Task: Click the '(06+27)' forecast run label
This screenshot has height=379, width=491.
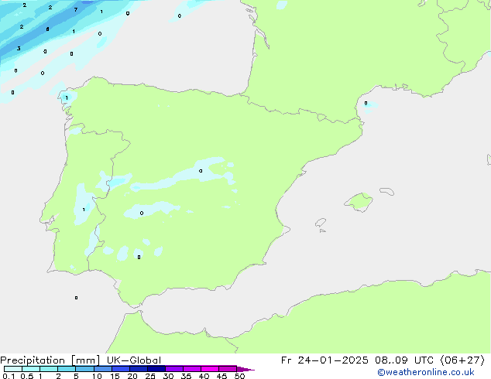Action: click(x=462, y=360)
